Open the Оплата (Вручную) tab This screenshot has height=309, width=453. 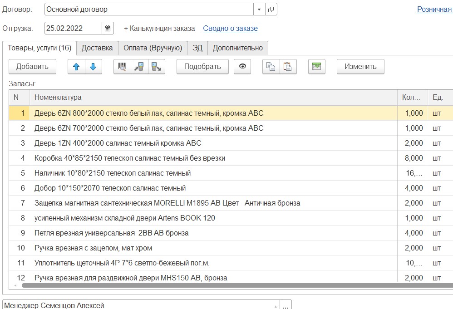tap(153, 48)
